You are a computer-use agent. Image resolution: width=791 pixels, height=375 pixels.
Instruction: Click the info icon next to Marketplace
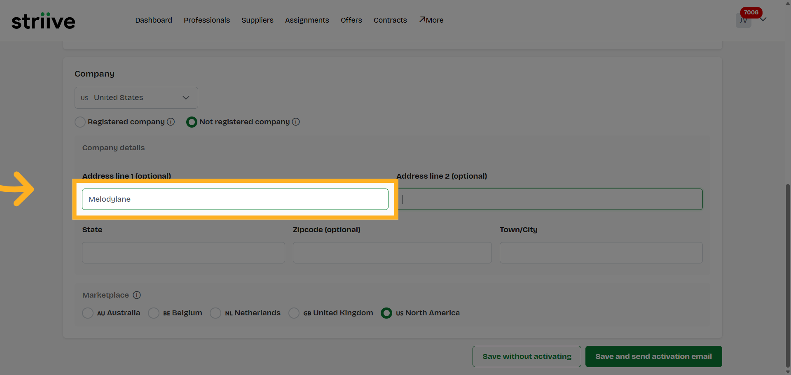(x=136, y=295)
